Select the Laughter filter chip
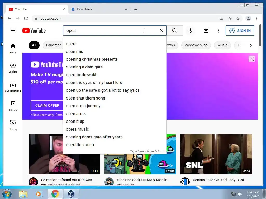The height and width of the screenshot is (199, 266). pos(53,45)
